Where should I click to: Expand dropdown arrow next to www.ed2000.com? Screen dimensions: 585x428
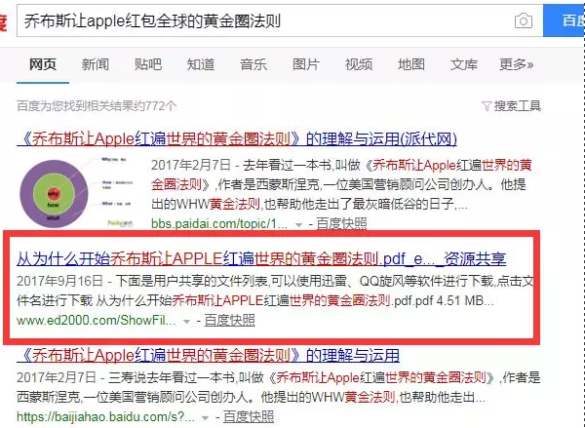pyautogui.click(x=186, y=322)
